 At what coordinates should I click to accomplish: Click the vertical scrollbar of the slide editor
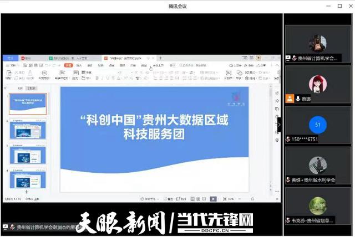(x=271, y=138)
